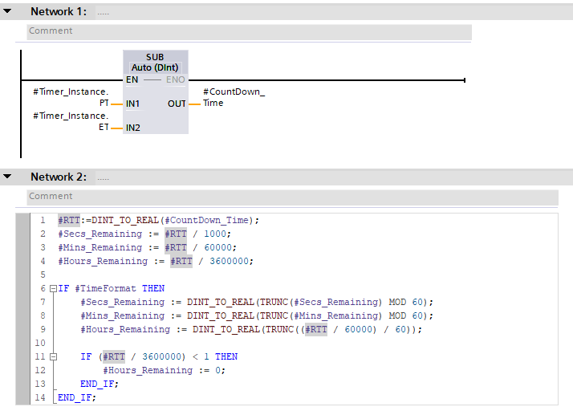Collapse Network 2 using its triangle

[x=7, y=177]
